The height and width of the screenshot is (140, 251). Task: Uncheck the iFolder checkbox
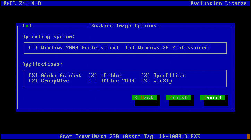tap(93, 75)
